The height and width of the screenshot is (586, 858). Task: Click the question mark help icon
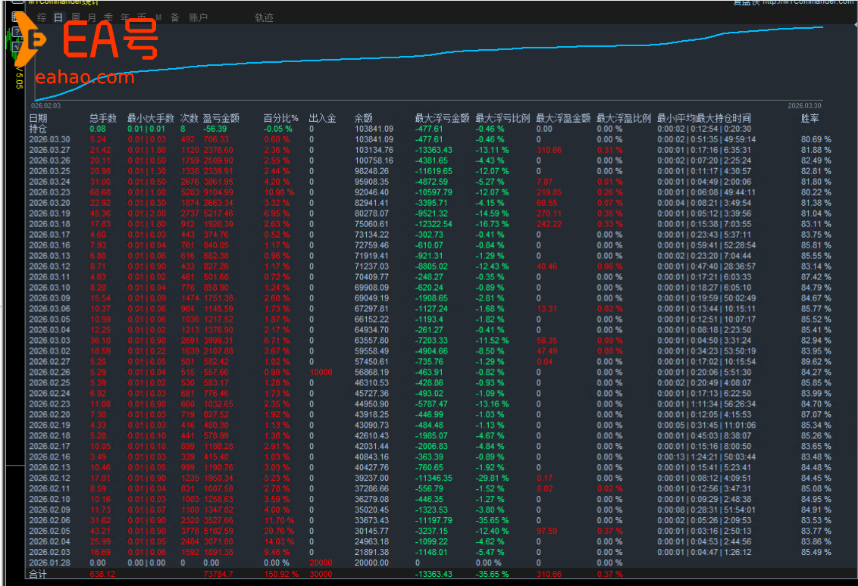[16, 32]
